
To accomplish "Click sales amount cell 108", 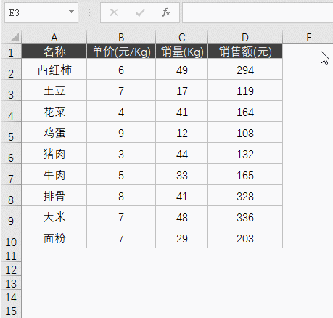I will [x=245, y=132].
